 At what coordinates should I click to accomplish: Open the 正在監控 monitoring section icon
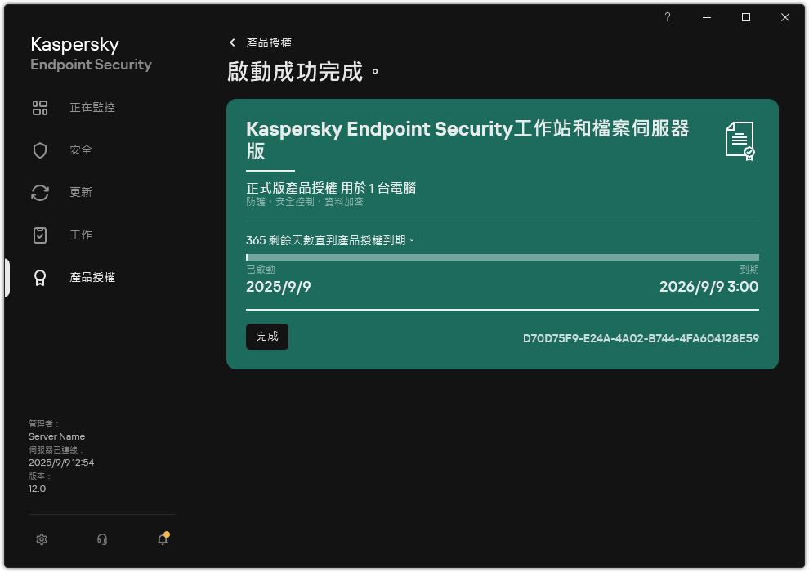pyautogui.click(x=40, y=107)
